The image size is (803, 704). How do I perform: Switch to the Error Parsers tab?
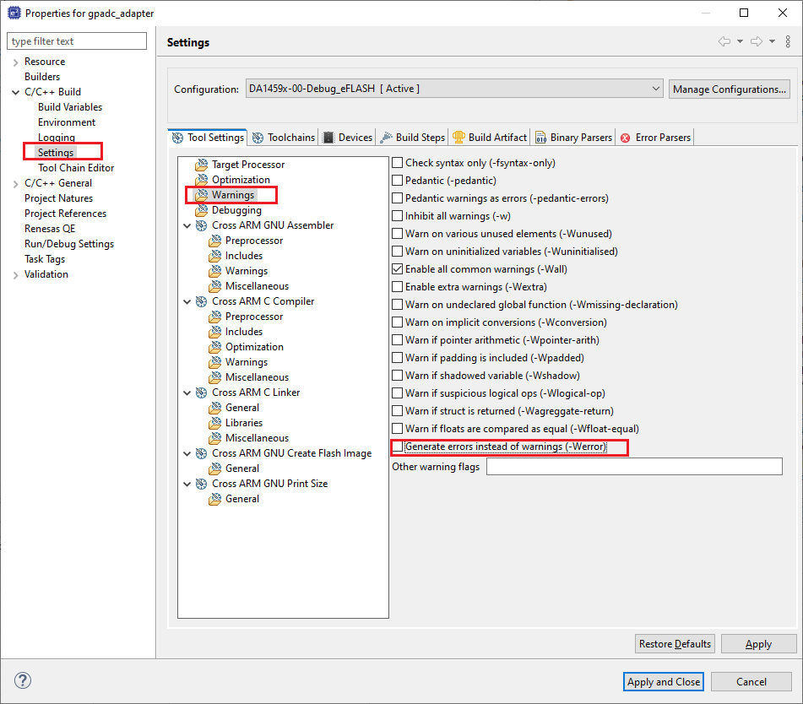(655, 138)
